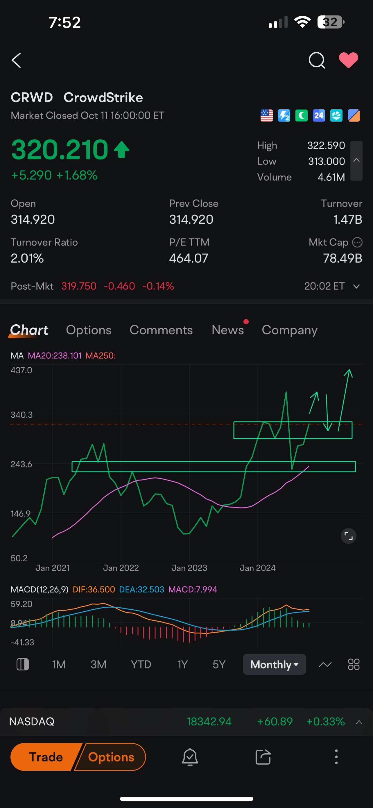The height and width of the screenshot is (808, 373).
Task: Tap the DIF:36.500 value
Action: [94, 589]
